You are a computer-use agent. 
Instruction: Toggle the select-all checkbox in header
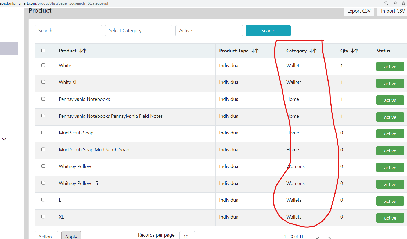tap(43, 50)
